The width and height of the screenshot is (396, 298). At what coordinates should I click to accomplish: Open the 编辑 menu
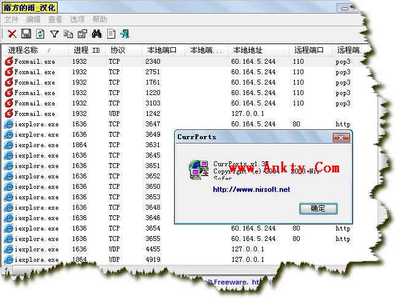[x=33, y=19]
